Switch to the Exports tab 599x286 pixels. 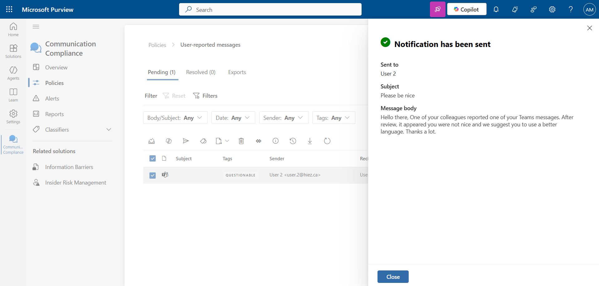[237, 72]
